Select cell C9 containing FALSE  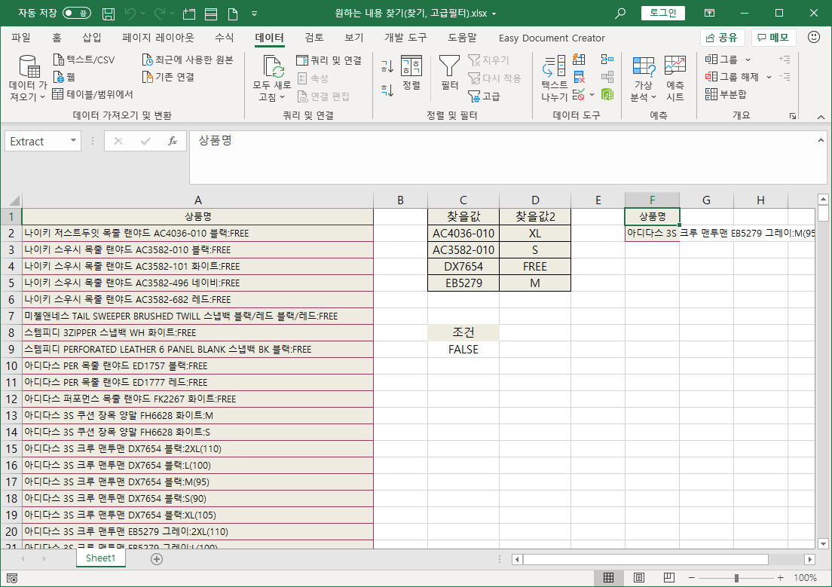click(x=463, y=349)
